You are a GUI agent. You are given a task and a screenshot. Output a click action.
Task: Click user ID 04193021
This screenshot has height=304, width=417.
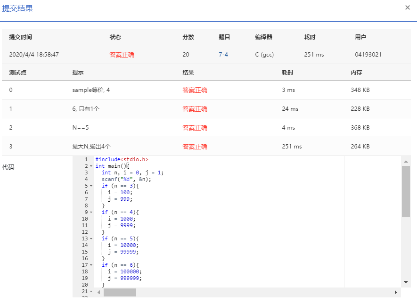(x=368, y=55)
